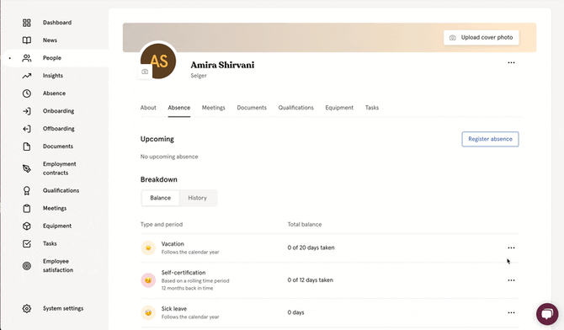Open the Vacation row options menu
Image resolution: width=564 pixels, height=330 pixels.
pyautogui.click(x=511, y=247)
